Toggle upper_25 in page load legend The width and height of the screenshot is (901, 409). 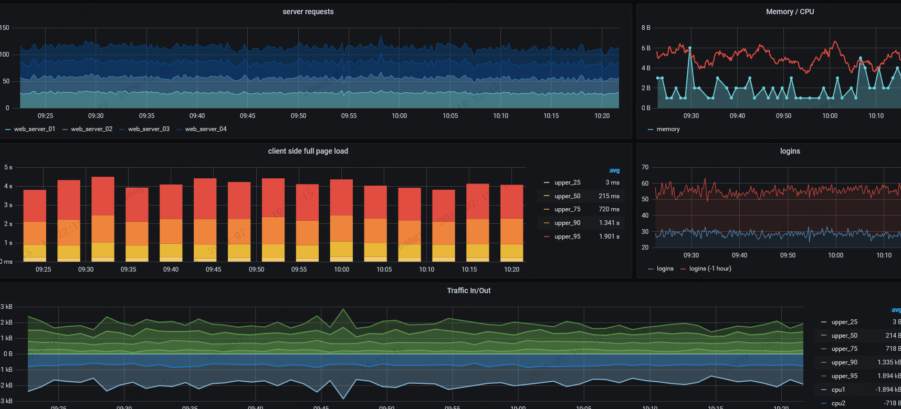568,182
